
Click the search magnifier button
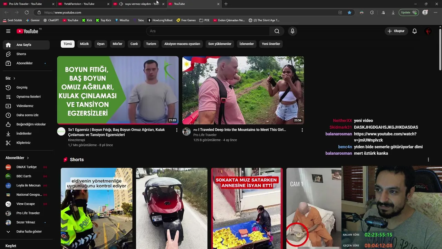pos(277,31)
